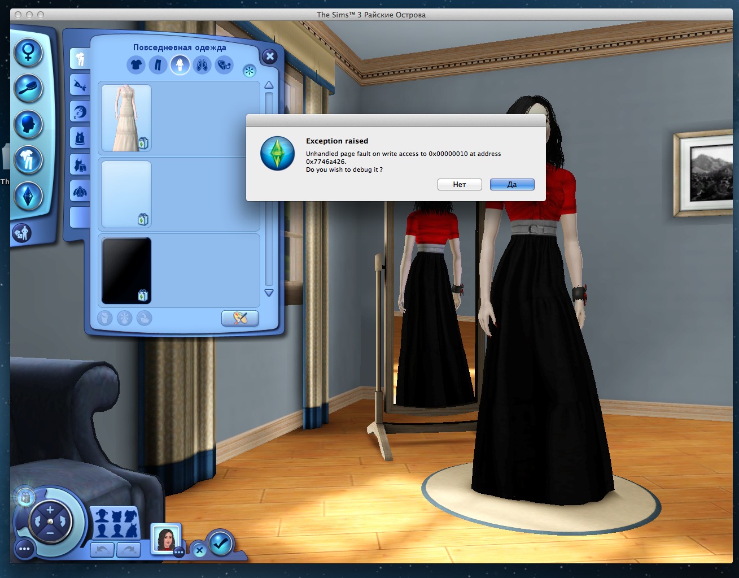
Task: Click Да to debug the exception
Action: point(512,184)
